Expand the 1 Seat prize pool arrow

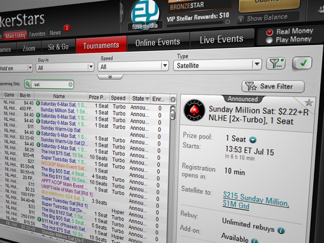coord(253,140)
